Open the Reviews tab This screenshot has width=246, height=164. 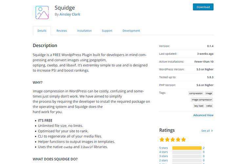[x=62, y=31]
